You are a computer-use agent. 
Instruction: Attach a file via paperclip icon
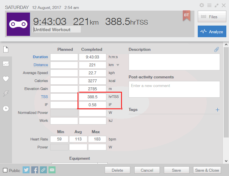(217, 49)
